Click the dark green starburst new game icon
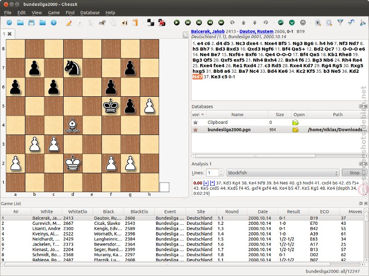 (x=280, y=23)
